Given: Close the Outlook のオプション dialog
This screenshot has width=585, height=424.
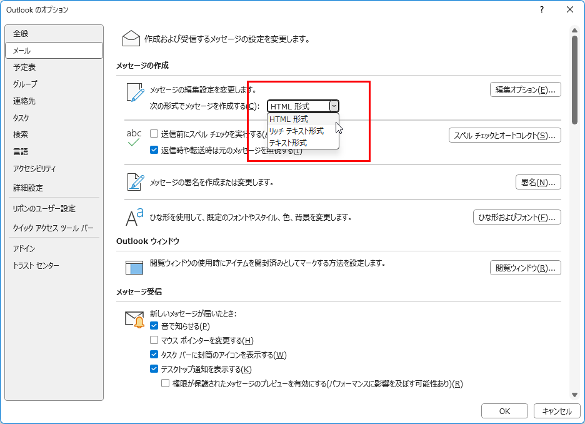Looking at the screenshot, I should (570, 10).
